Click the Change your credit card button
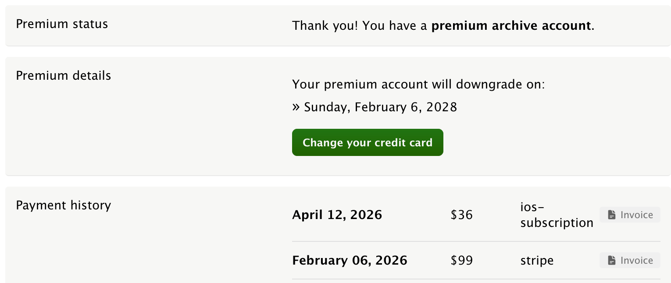This screenshot has height=283, width=671. tap(368, 142)
